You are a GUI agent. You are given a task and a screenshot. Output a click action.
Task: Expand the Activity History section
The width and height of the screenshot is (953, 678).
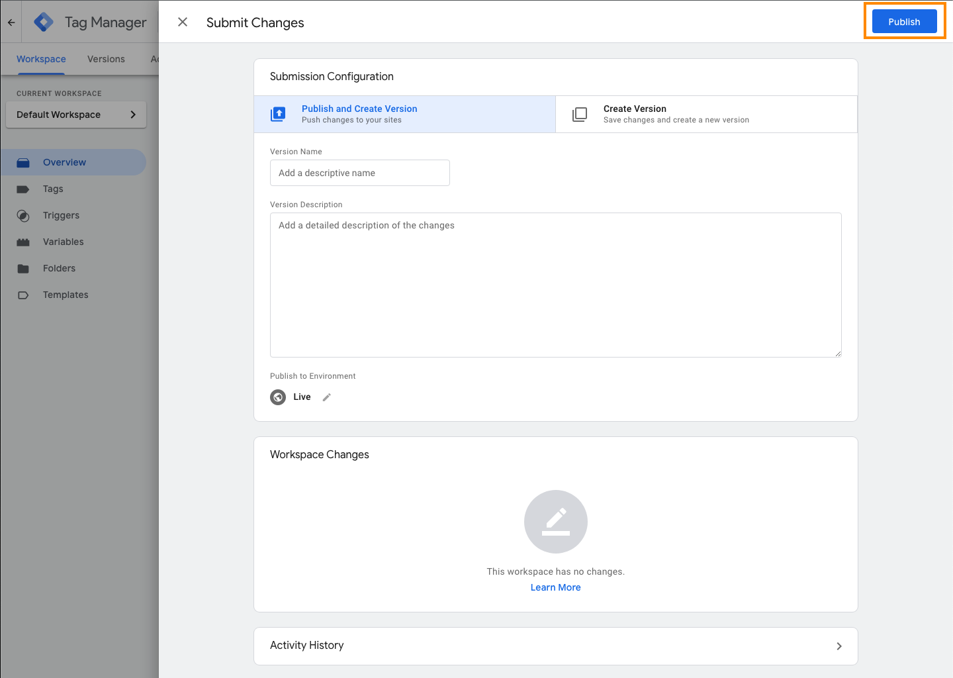[x=556, y=646]
